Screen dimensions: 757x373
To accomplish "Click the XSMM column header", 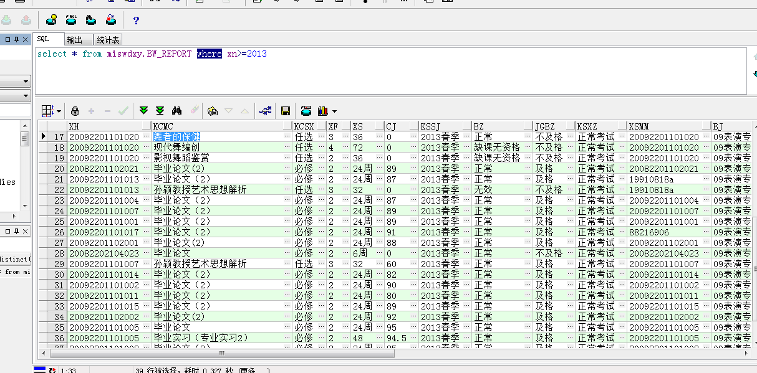I will 669,126.
